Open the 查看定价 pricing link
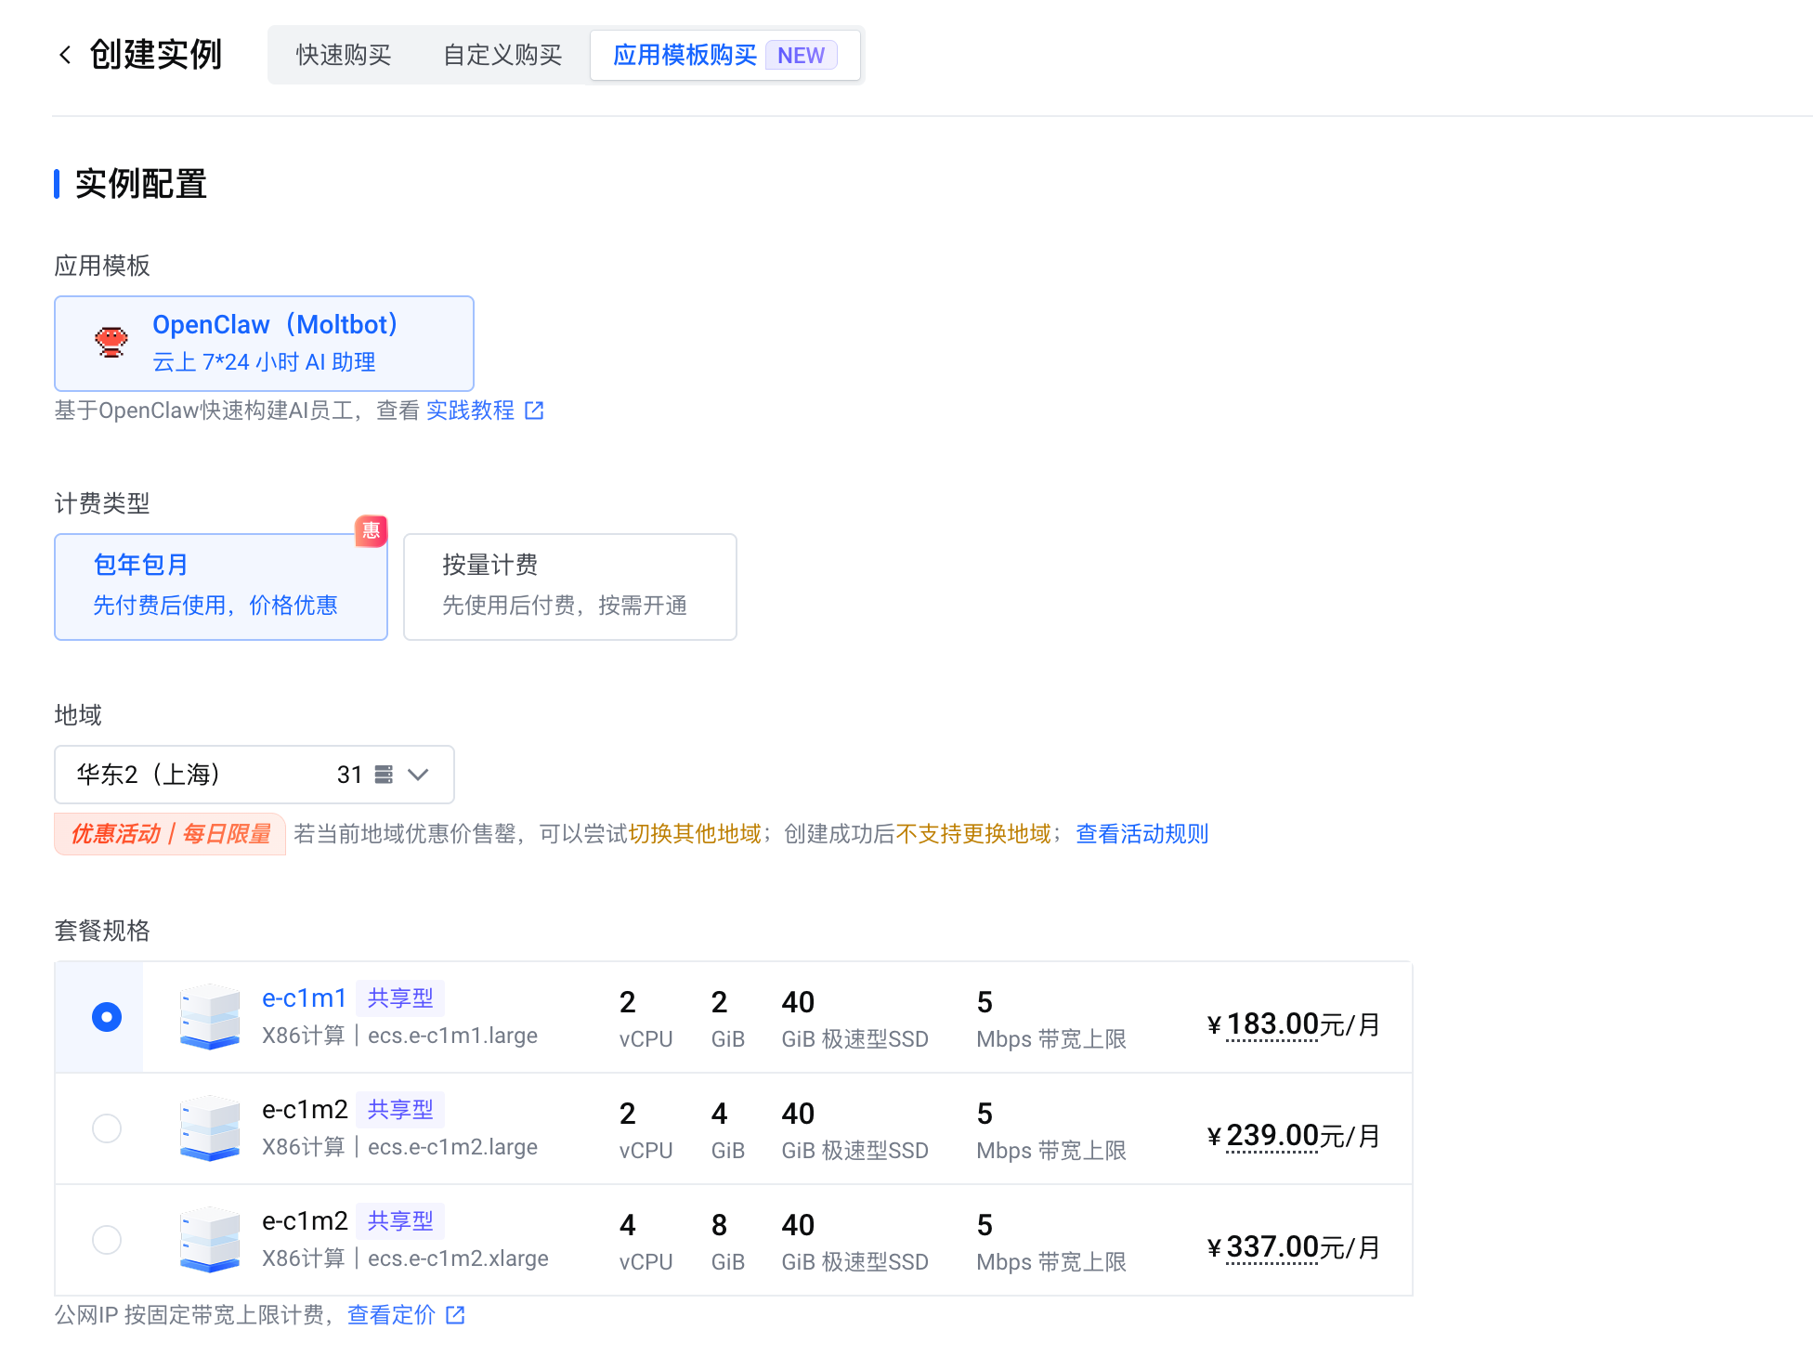The height and width of the screenshot is (1369, 1813). (391, 1314)
